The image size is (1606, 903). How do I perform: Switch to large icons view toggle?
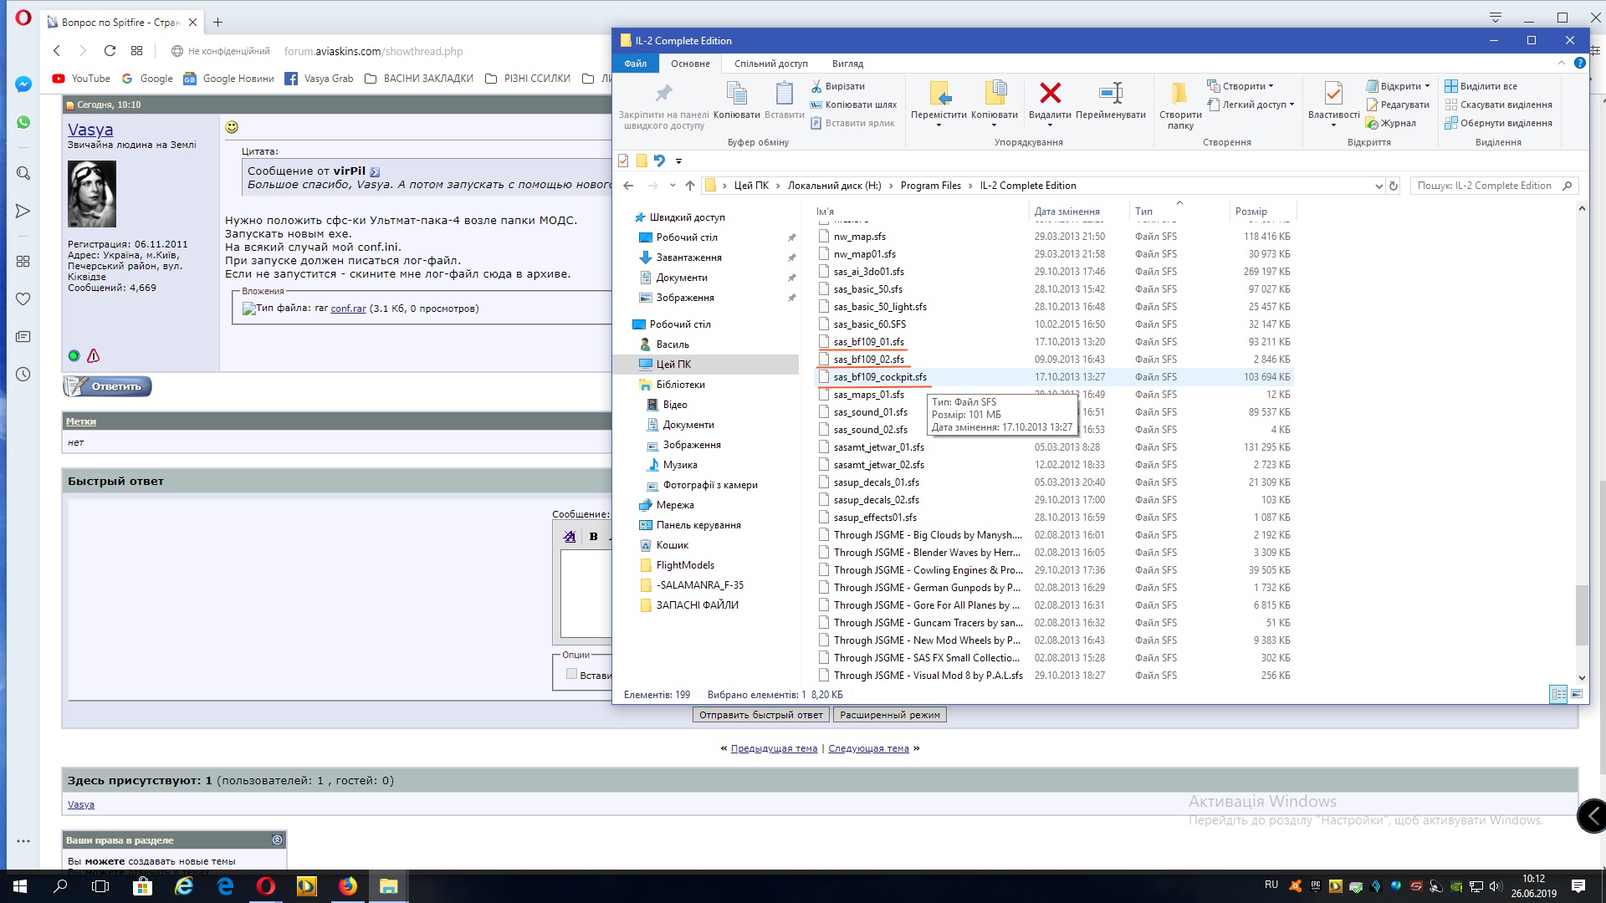pos(1577,694)
